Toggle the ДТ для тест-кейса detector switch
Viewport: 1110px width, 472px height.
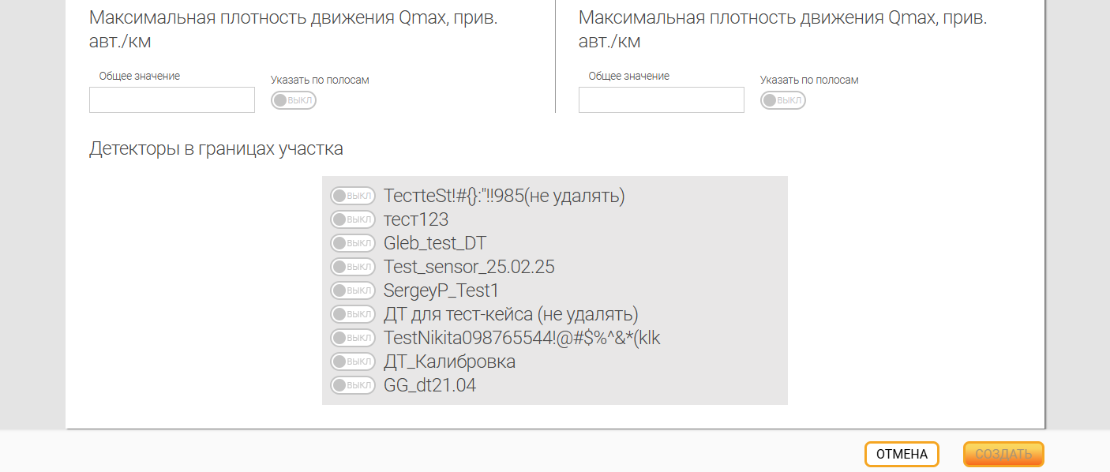[352, 314]
